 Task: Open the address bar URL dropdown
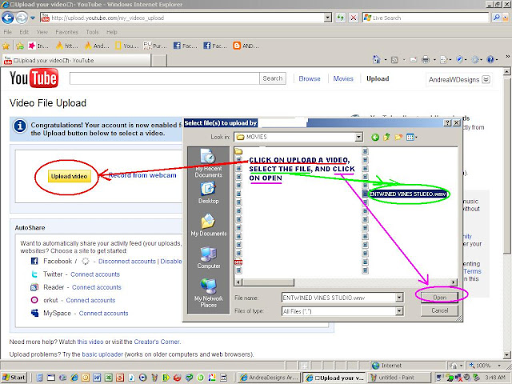[x=328, y=18]
